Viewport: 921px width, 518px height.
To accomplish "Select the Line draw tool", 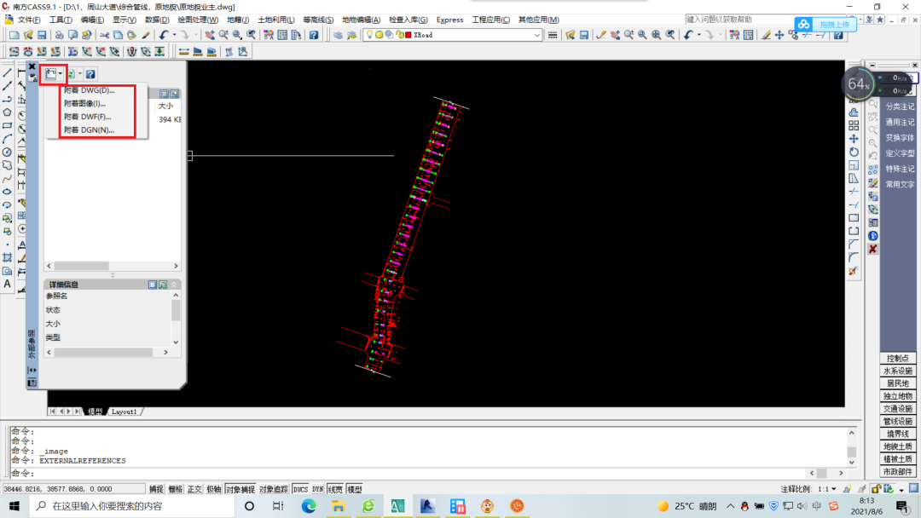I will coord(7,72).
